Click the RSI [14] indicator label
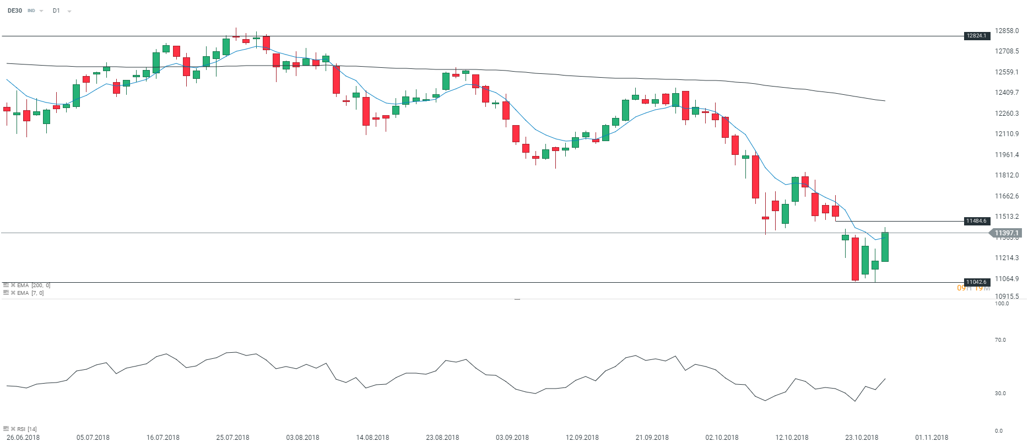The width and height of the screenshot is (1028, 447). click(27, 429)
